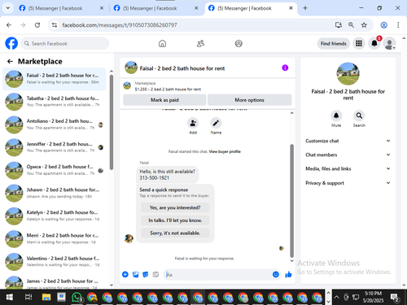Open File Explorer on taskbar
This screenshot has height=305, width=407.
coord(46,298)
